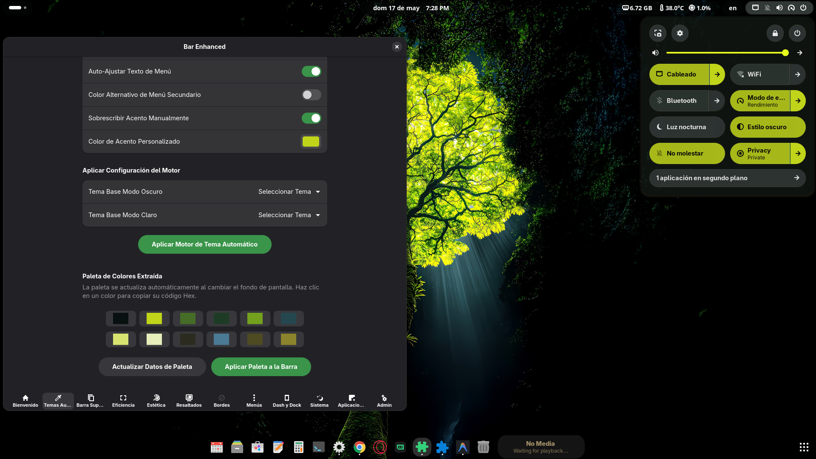Switch to Resaltados tab
The width and height of the screenshot is (816, 459).
189,401
